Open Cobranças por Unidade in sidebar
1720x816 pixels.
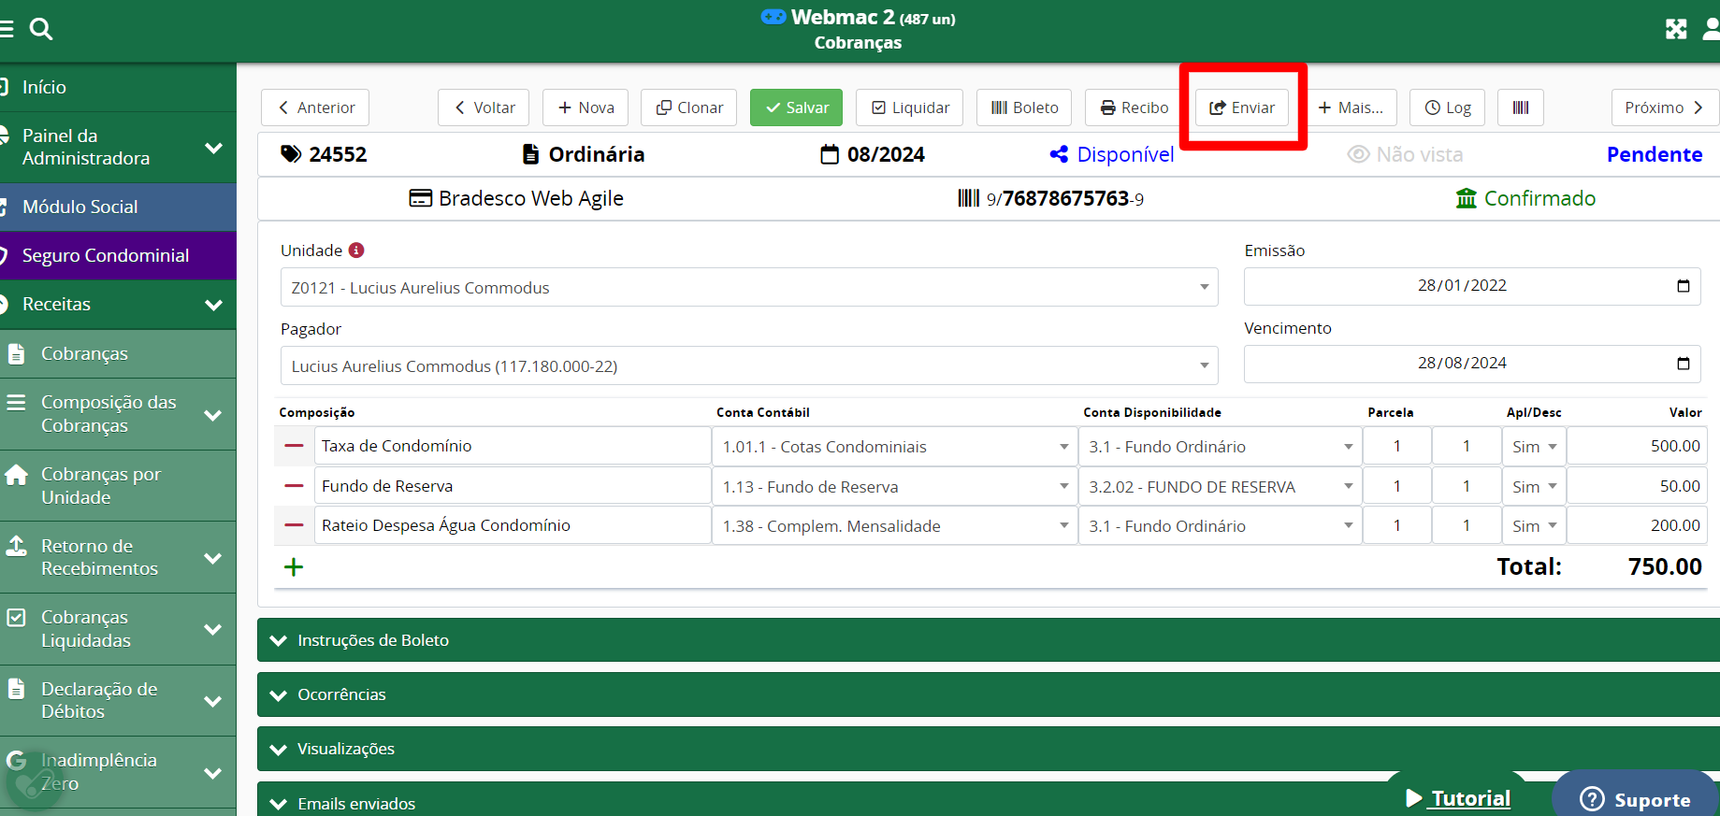pos(101,486)
